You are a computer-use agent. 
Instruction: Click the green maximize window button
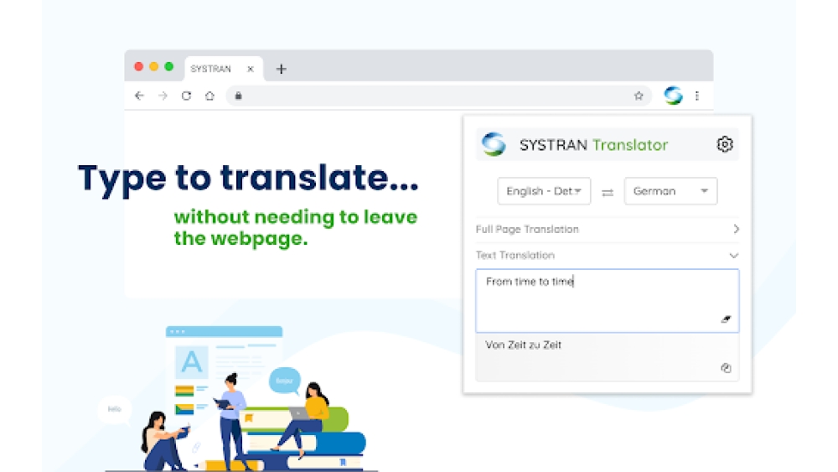(169, 66)
